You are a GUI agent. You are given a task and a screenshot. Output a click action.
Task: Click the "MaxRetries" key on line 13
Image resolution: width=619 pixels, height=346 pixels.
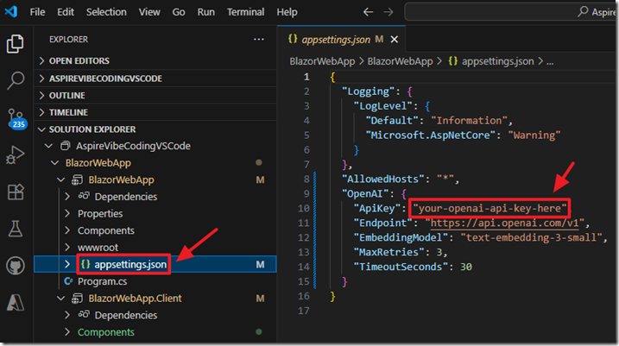[x=388, y=252]
